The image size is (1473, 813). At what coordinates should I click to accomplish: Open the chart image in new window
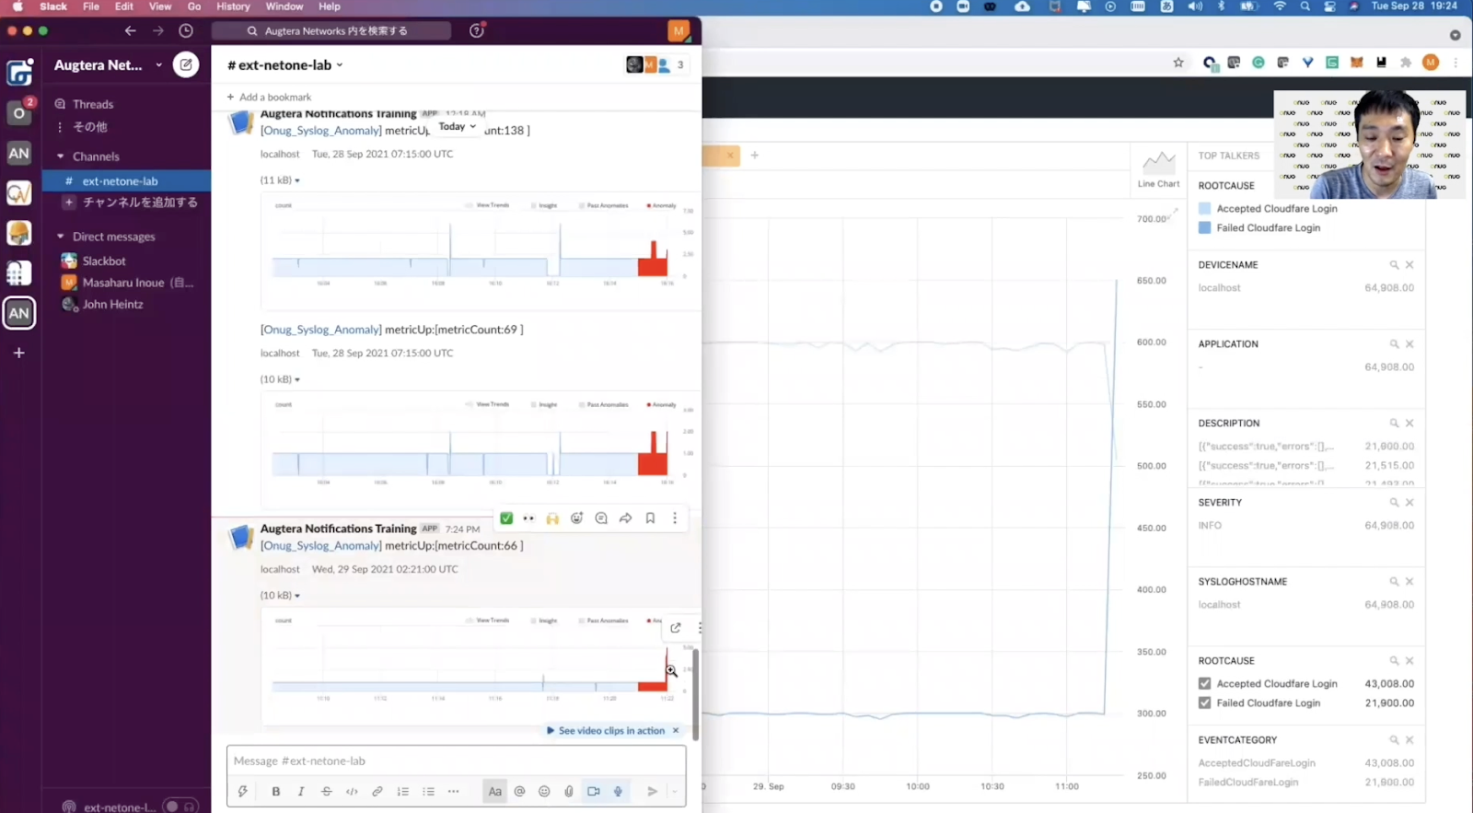[x=676, y=628]
